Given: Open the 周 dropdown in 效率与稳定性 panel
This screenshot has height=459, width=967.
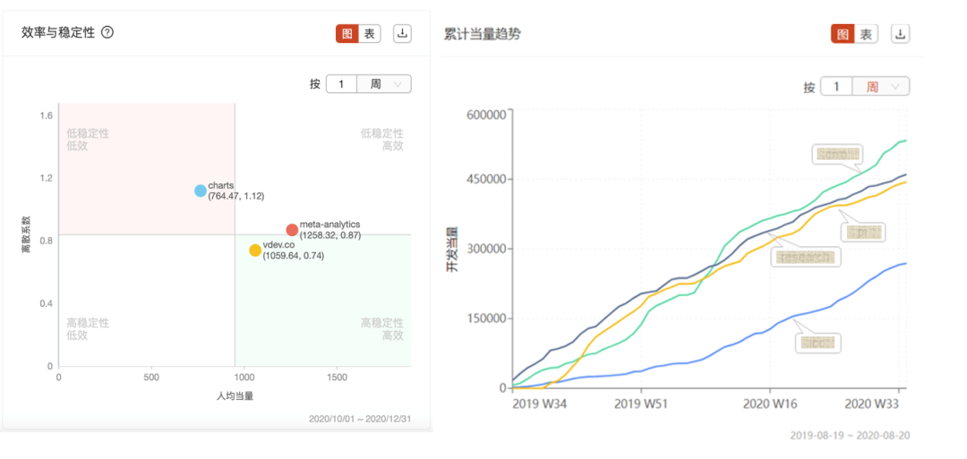Looking at the screenshot, I should [385, 84].
